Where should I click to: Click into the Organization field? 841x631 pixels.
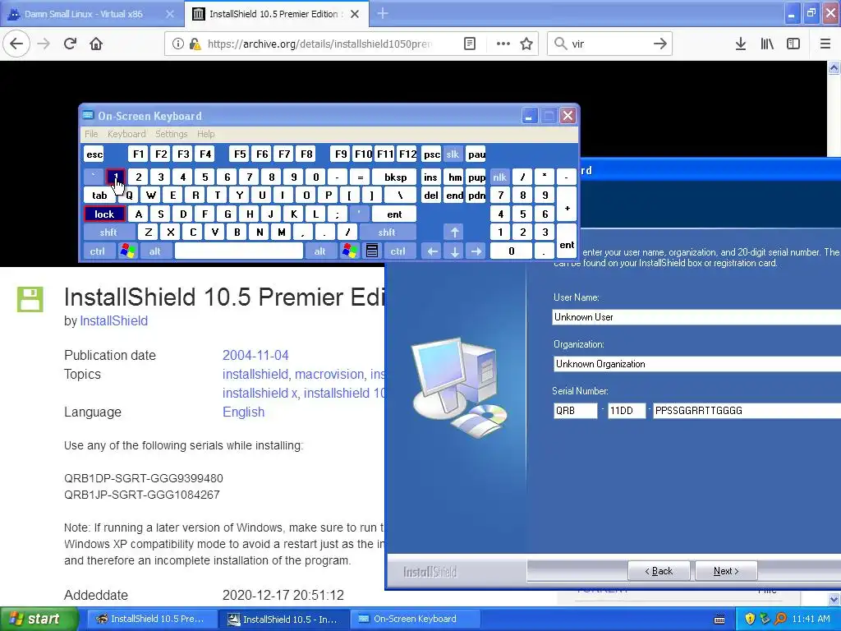(696, 364)
